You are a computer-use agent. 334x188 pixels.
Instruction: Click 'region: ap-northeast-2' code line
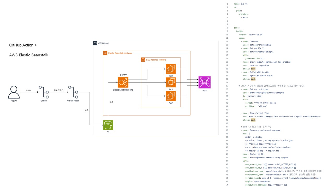click(258, 181)
